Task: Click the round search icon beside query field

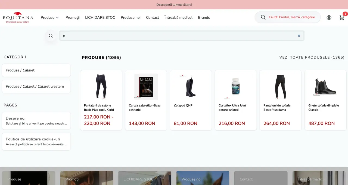Action: [x=51, y=36]
